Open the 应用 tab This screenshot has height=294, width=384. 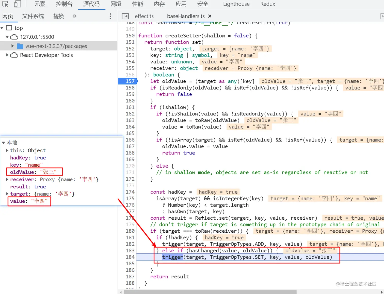[181, 4]
